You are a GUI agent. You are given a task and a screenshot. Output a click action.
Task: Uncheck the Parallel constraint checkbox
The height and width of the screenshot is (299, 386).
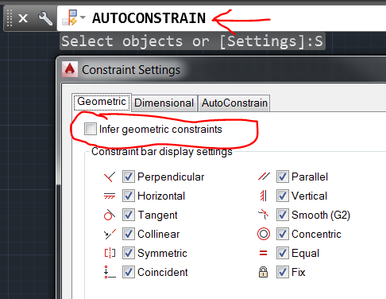[283, 177]
